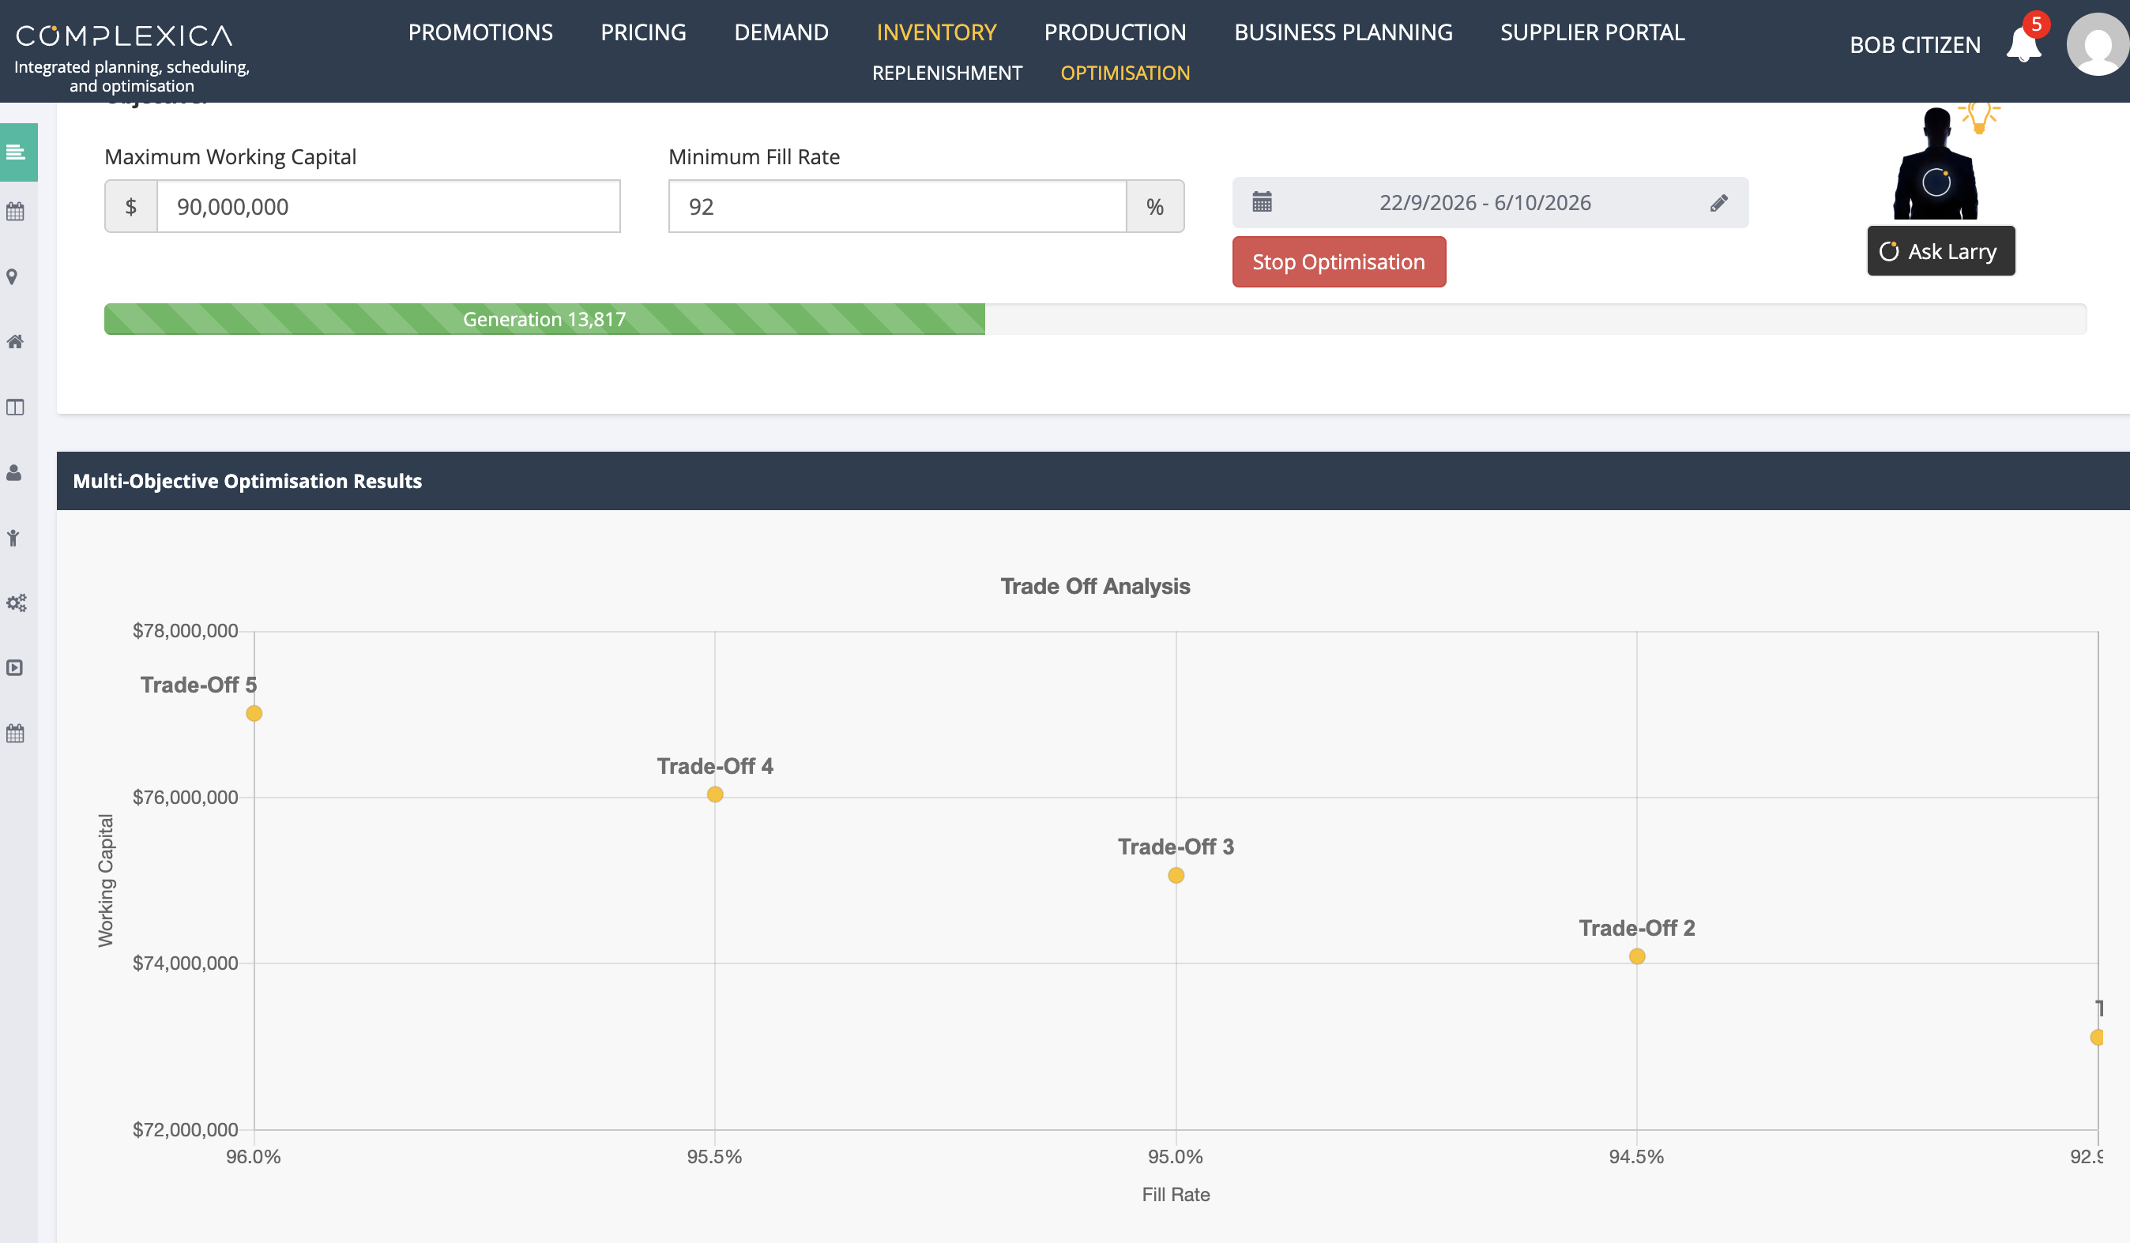Click the Maximum Working Capital field
The height and width of the screenshot is (1243, 2130).
388,206
